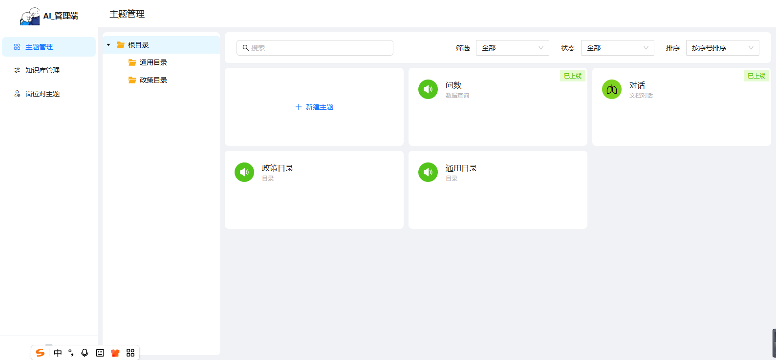Click the 新建主题 button
The width and height of the screenshot is (776, 360).
coord(314,107)
